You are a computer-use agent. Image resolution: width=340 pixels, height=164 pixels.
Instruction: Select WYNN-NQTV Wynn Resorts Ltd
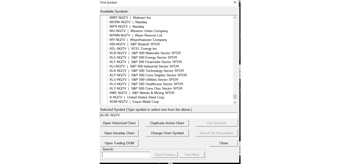pyautogui.click(x=136, y=35)
